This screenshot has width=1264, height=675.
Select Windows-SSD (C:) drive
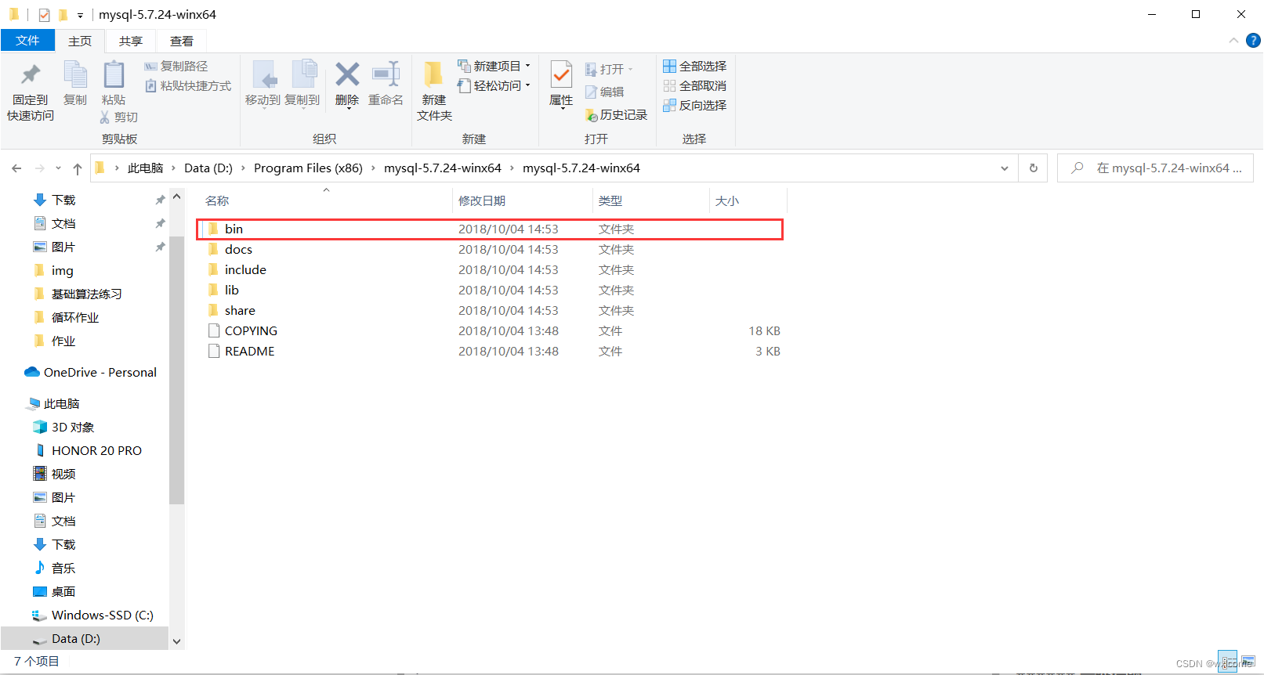[x=92, y=615]
